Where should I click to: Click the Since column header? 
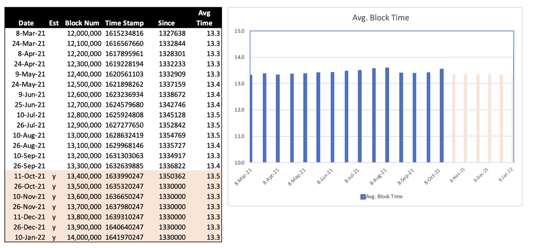click(165, 23)
